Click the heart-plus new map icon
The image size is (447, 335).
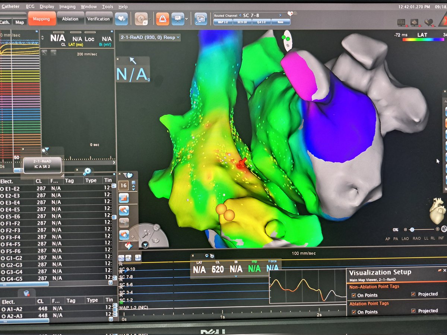click(121, 19)
